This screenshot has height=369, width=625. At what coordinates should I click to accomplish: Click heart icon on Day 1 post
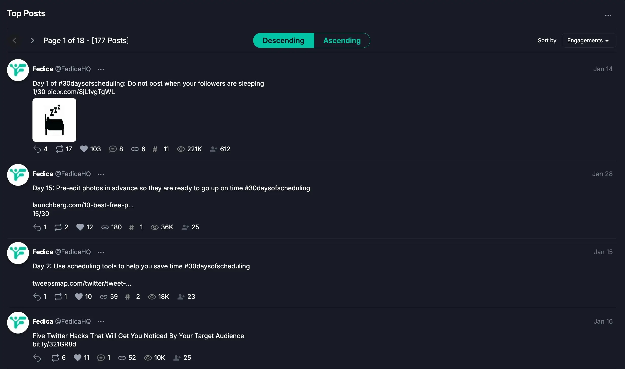[x=84, y=149]
